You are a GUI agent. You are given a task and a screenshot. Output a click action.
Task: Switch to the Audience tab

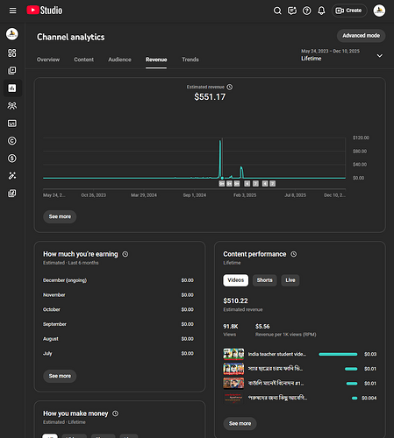pyautogui.click(x=119, y=60)
